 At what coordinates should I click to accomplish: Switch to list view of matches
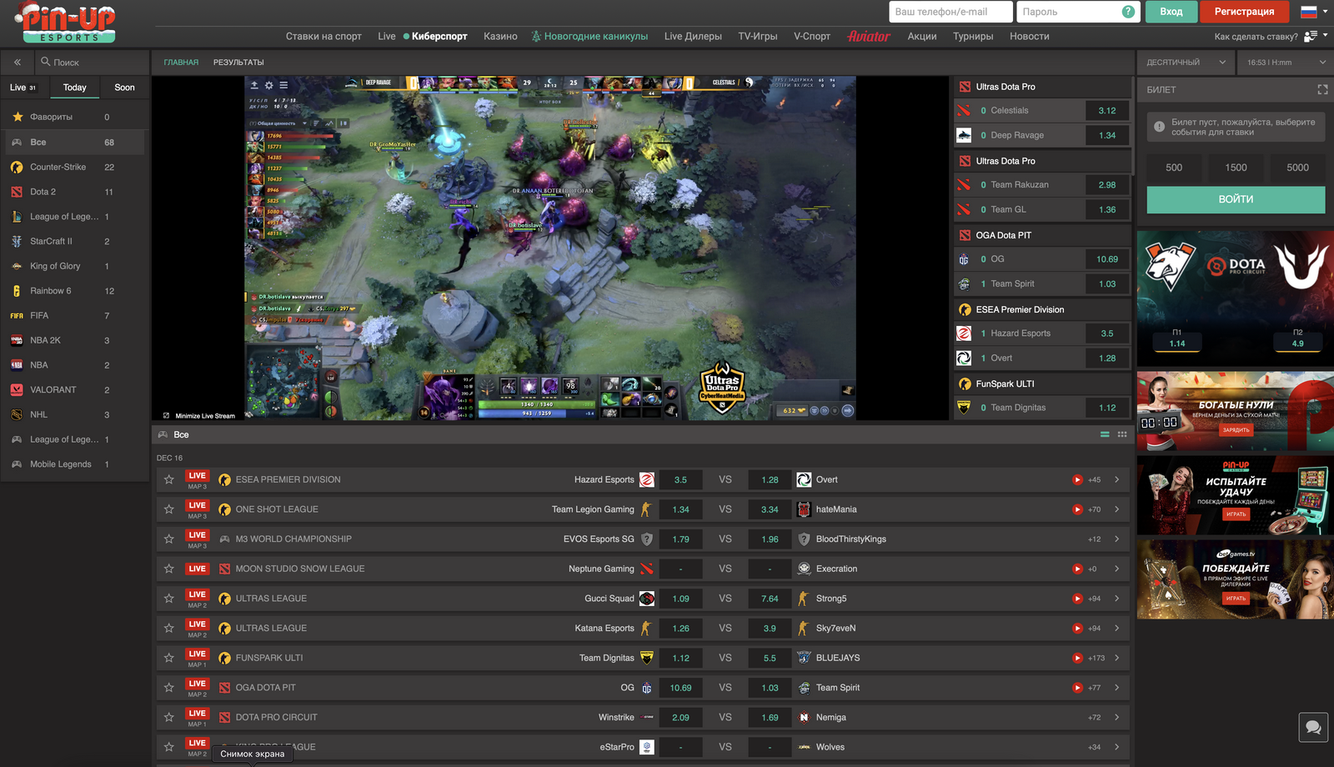coord(1105,434)
